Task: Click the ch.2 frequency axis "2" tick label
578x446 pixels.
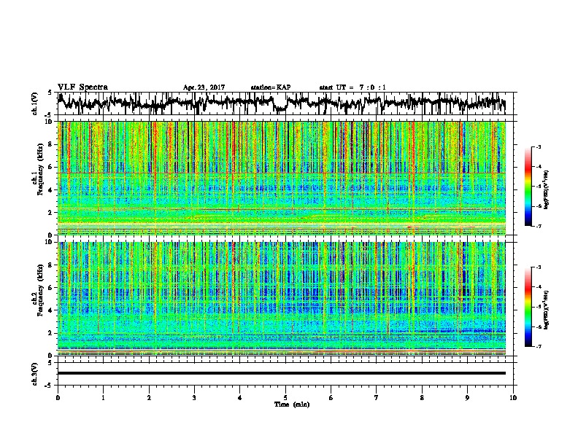Action: point(51,333)
